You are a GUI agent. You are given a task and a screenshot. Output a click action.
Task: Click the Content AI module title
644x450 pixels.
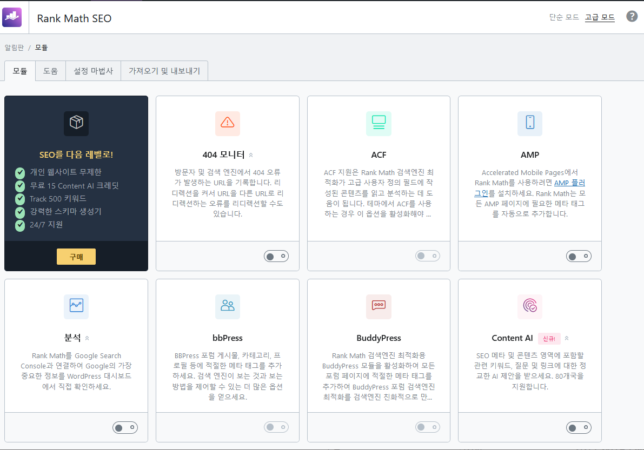512,338
